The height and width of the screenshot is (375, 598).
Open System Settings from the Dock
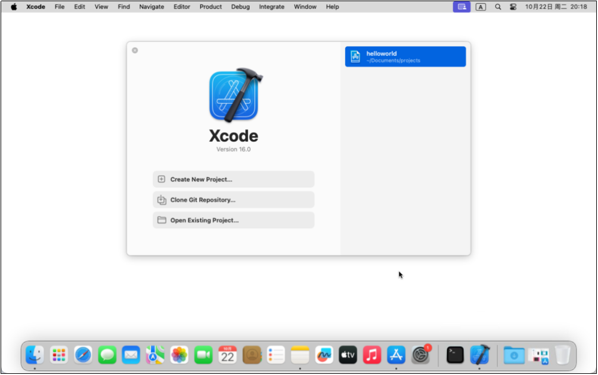tap(420, 355)
